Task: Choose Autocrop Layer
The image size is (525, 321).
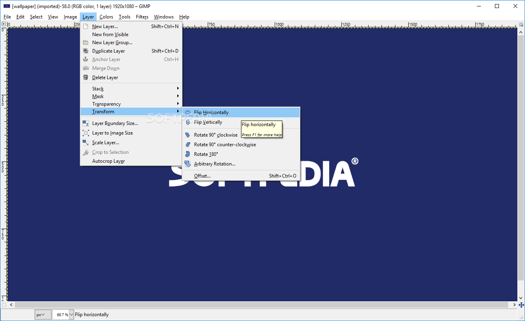Action: 131,161
